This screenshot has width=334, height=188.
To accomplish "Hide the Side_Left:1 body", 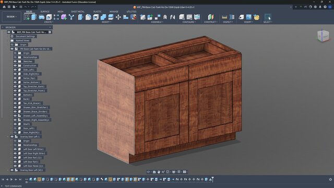I will [x=15, y=69].
